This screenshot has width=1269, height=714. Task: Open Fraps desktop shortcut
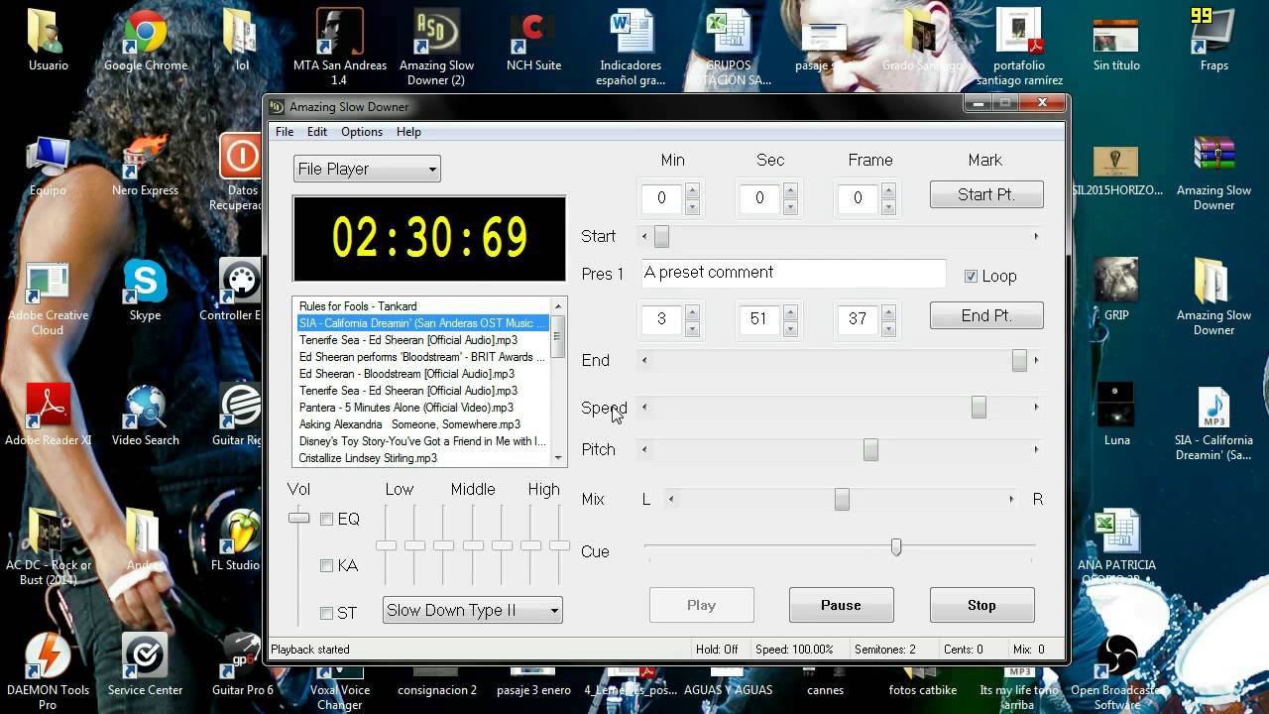[x=1213, y=40]
